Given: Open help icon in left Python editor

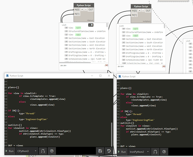Looking at the screenshot, I should 52,151.
